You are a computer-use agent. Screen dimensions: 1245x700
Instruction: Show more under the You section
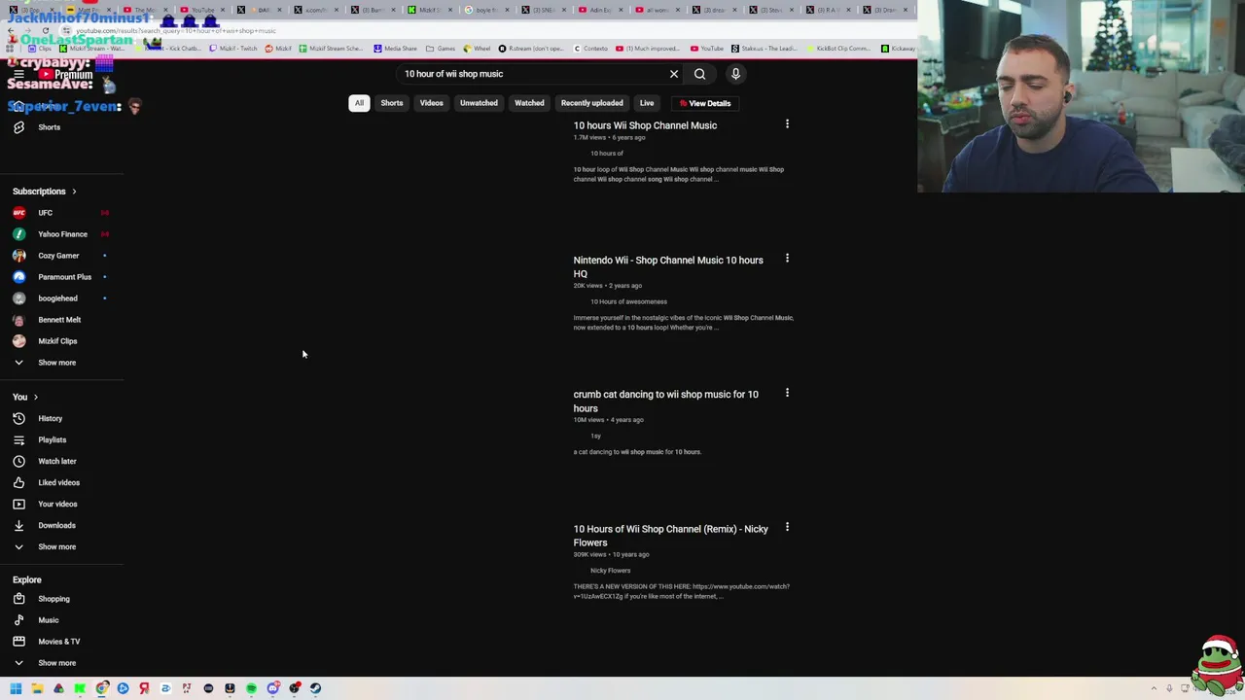coord(62,546)
